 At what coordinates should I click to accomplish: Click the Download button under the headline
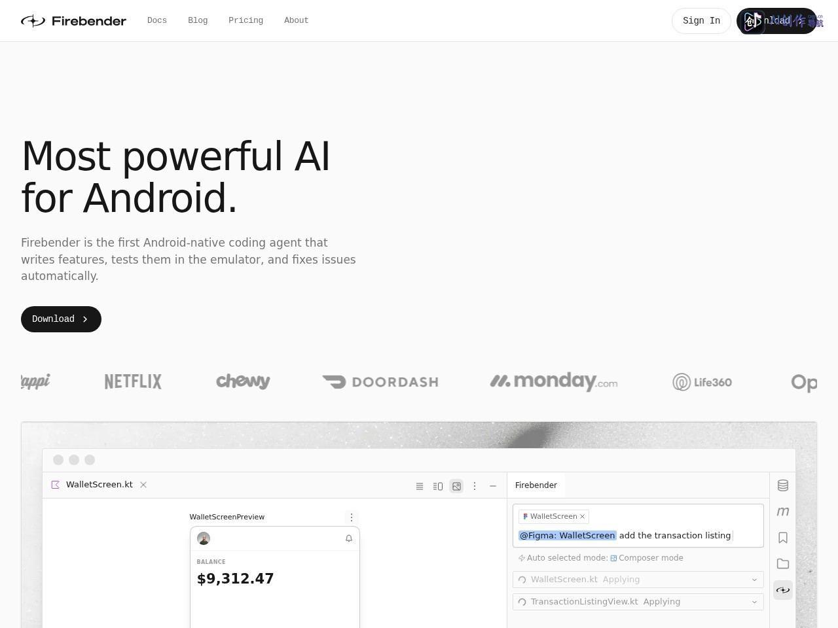tap(61, 319)
